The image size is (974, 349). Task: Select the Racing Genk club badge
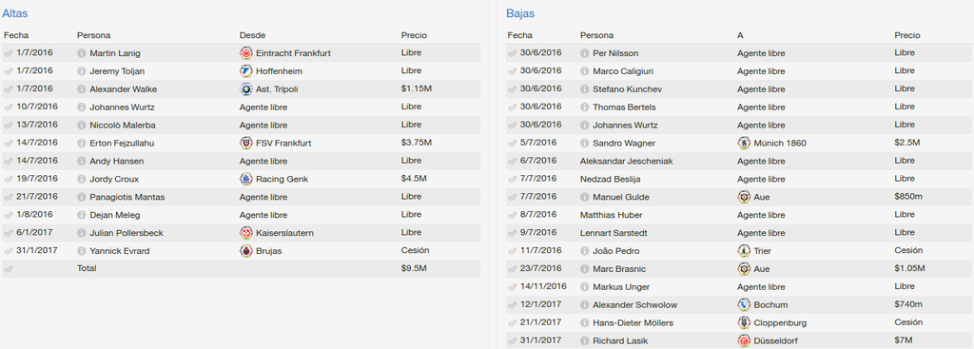coord(246,180)
